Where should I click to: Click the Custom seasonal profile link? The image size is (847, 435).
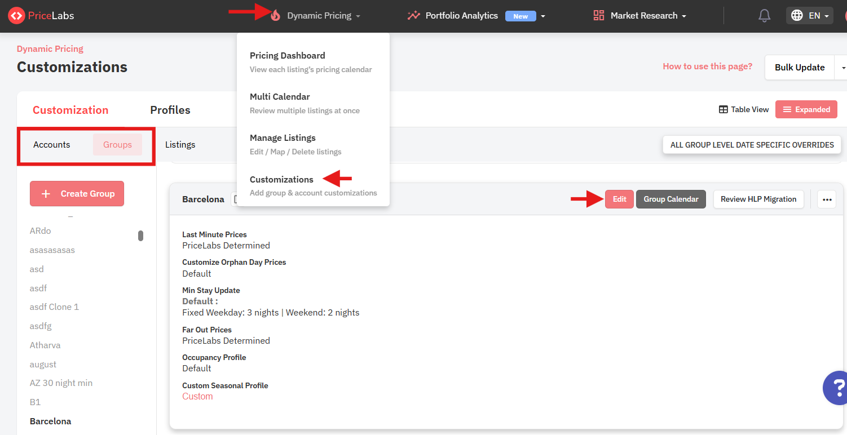(x=197, y=397)
